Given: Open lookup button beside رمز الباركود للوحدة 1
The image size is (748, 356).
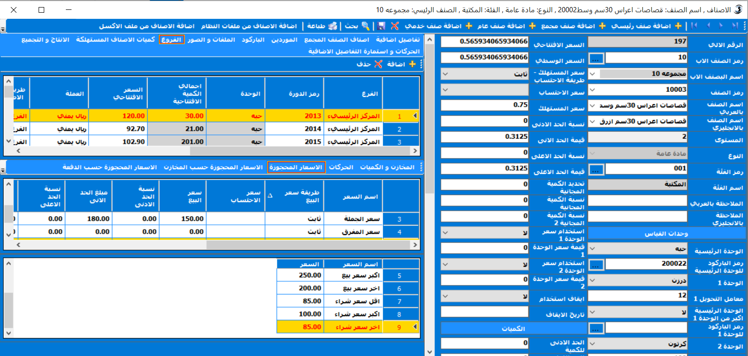Looking at the screenshot, I should pos(596,328).
